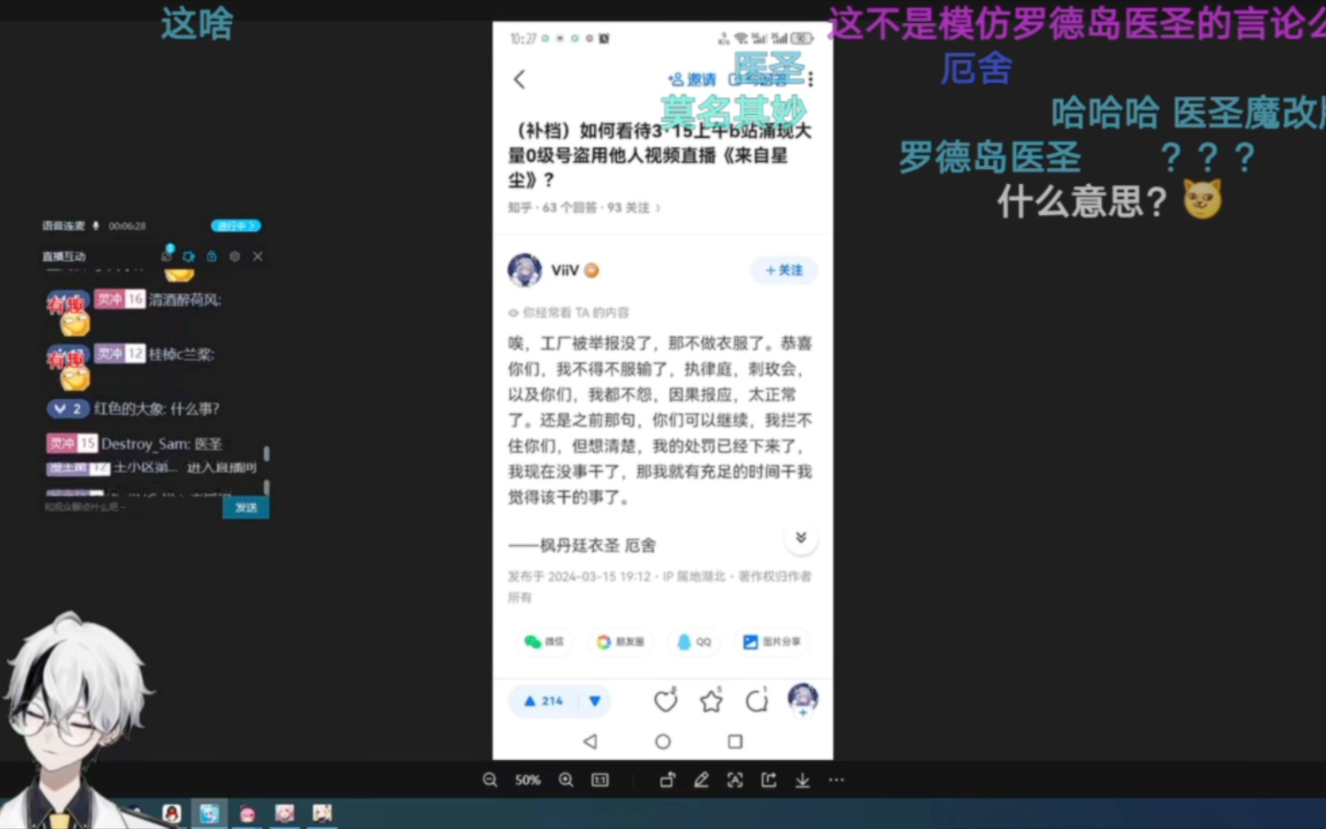Open the blonde anime app in taskbar
The image size is (1326, 829).
pos(322,814)
